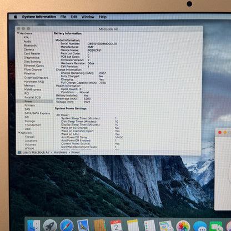The height and width of the screenshot is (231, 231).
Task: Collapse the Network section triangle
Action: pyautogui.click(x=19, y=133)
